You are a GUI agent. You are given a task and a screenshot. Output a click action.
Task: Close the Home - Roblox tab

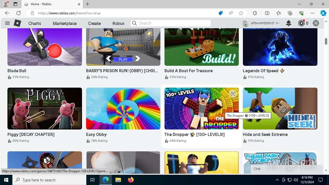(x=79, y=4)
